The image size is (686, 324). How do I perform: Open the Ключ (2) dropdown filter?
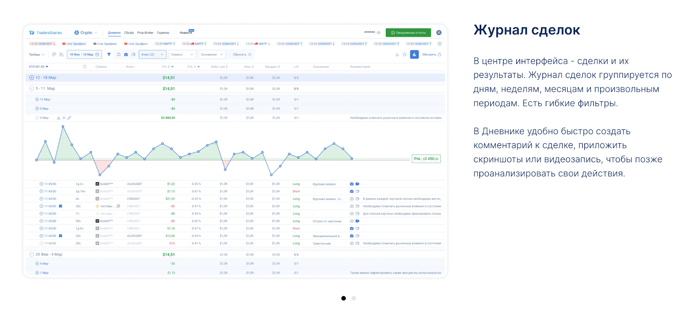click(x=152, y=54)
